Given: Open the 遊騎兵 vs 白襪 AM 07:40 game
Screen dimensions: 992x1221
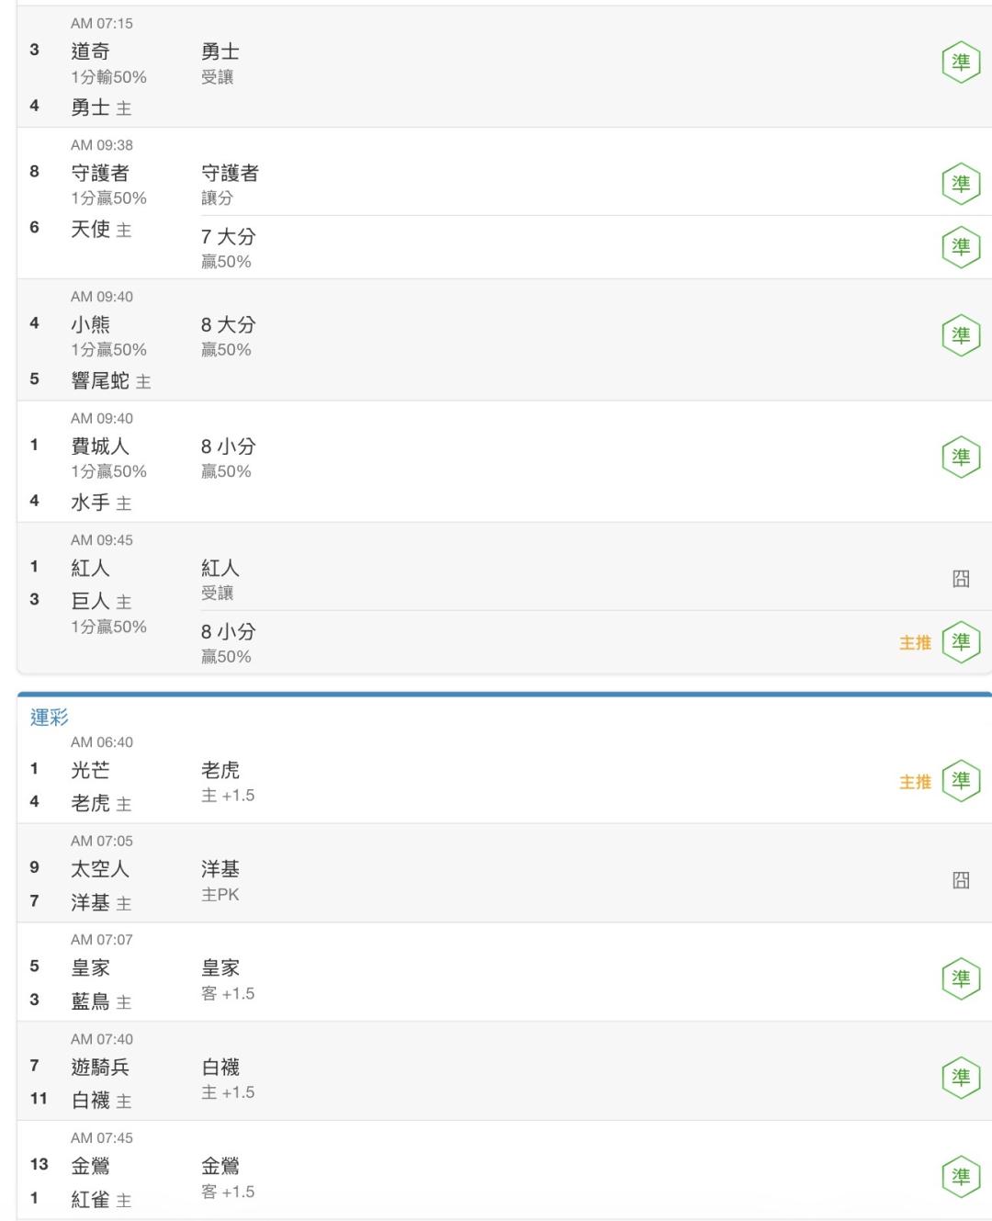Looking at the screenshot, I should (x=504, y=1071).
